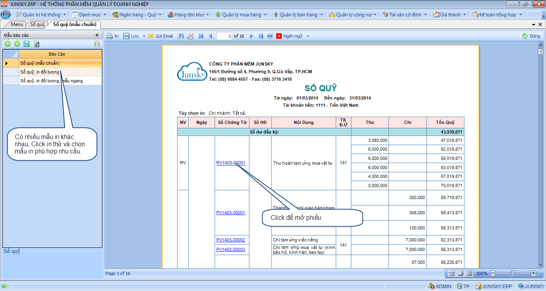This screenshot has width=546, height=291.
Task: Click the green checkmark icon in template panel
Action: (x=17, y=44)
